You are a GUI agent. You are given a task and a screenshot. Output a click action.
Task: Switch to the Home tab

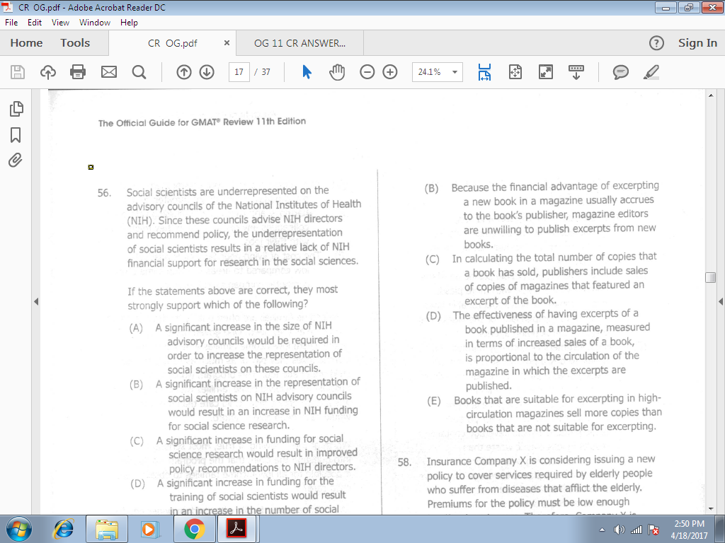(x=26, y=43)
